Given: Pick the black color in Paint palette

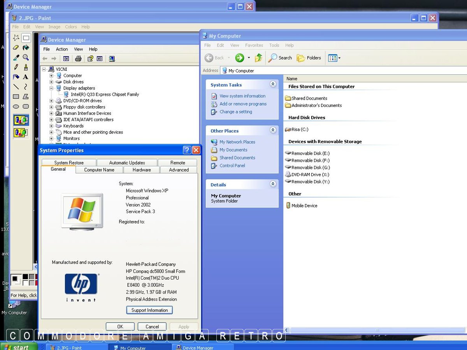Looking at the screenshot, I should point(25,277).
